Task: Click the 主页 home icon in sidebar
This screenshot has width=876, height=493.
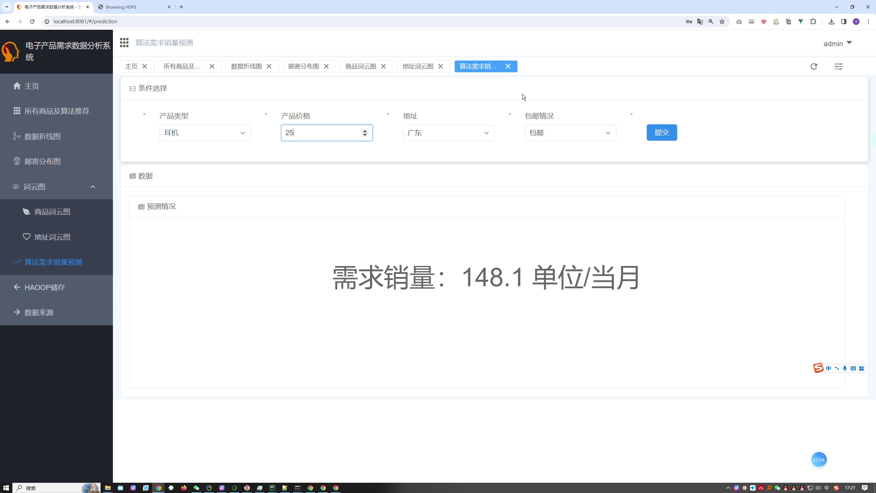Action: [x=16, y=86]
